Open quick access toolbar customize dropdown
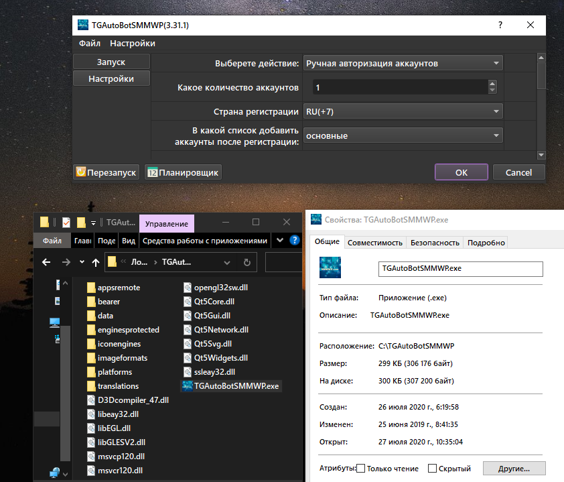564x482 pixels. point(93,223)
